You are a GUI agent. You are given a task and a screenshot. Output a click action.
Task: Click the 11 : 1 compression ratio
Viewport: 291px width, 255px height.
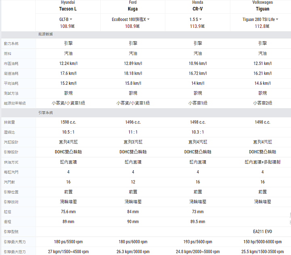pyautogui.click(x=133, y=132)
